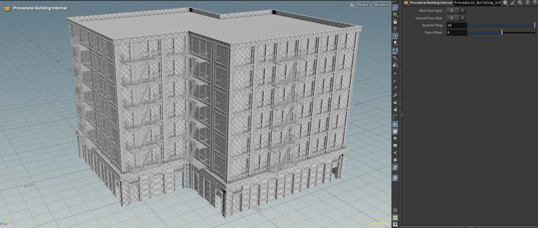Toggle the display point normals icon
Viewport: 538px width, 228px height.
click(395, 81)
